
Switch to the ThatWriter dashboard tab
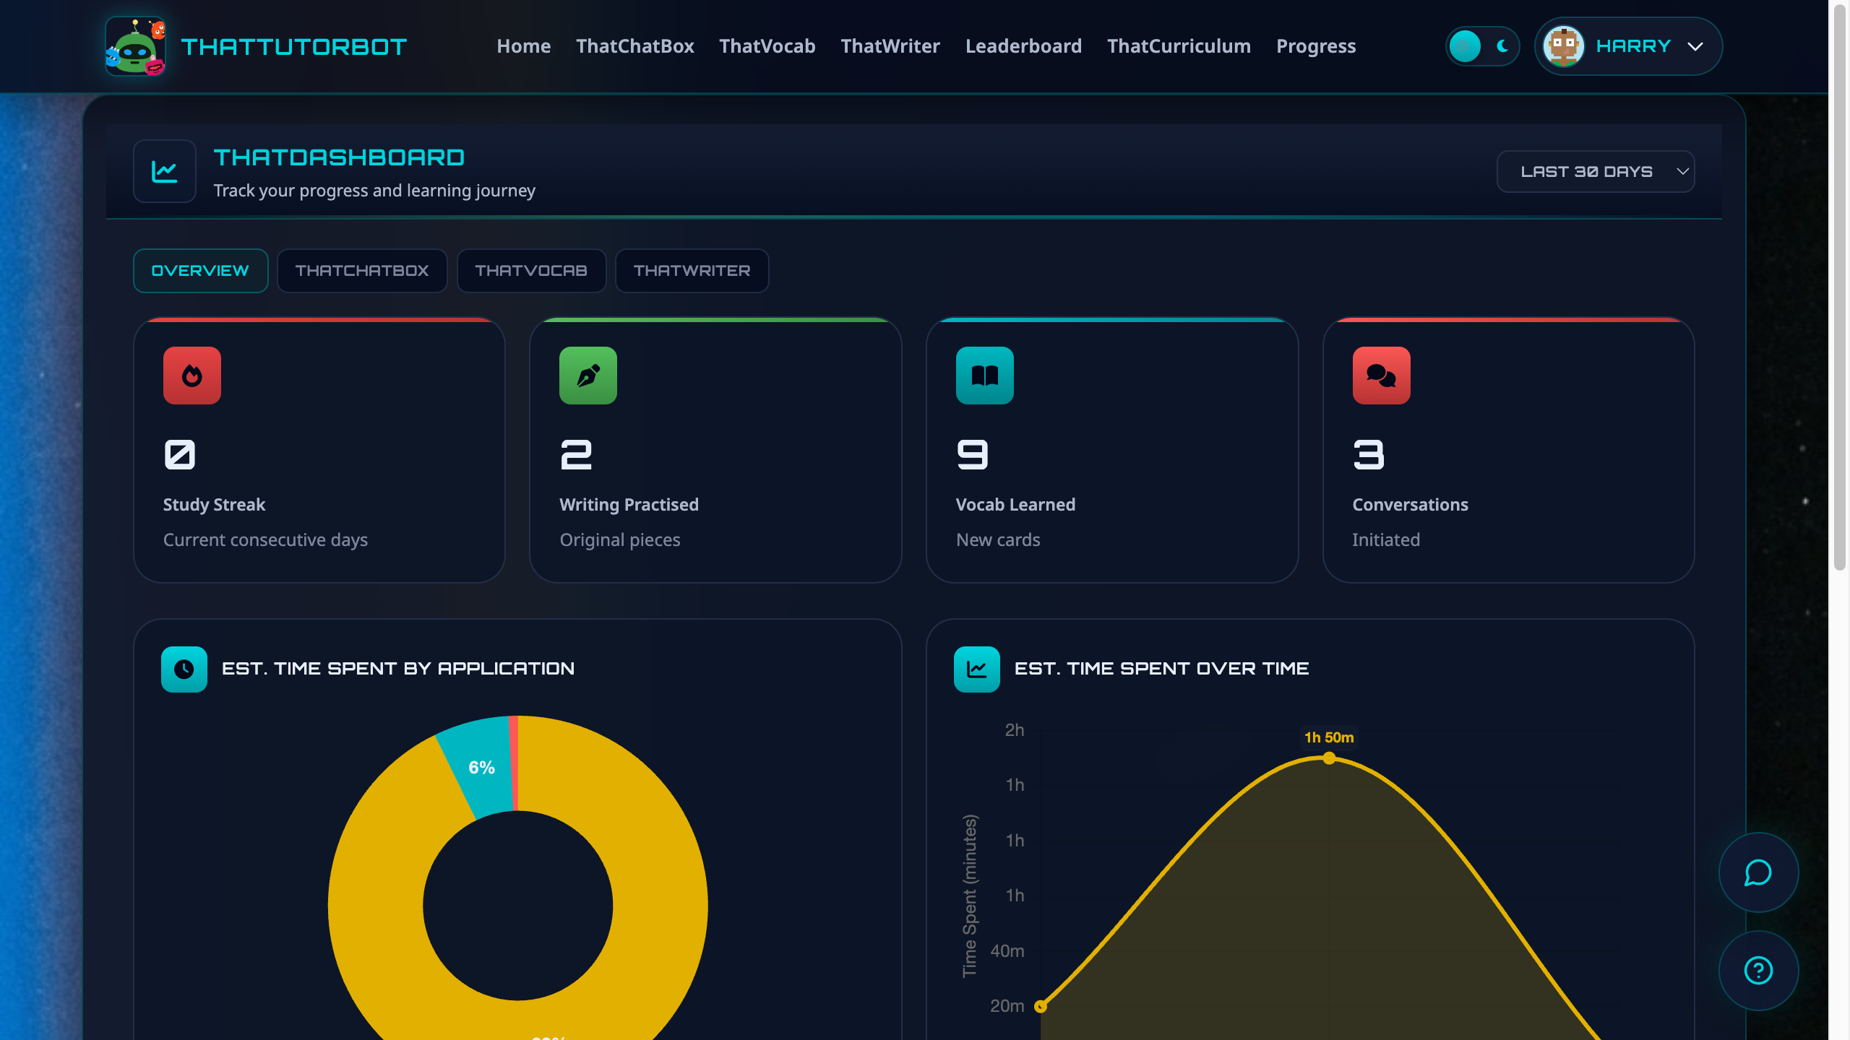tap(692, 271)
